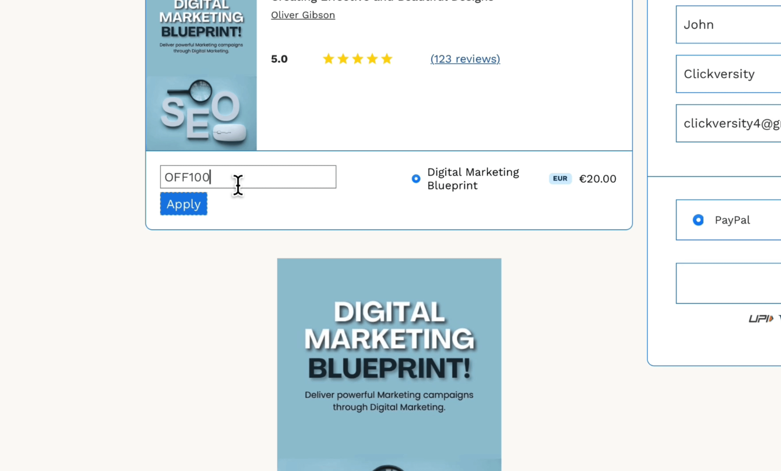
Task: Click the third gold rating star
Action: click(x=358, y=59)
